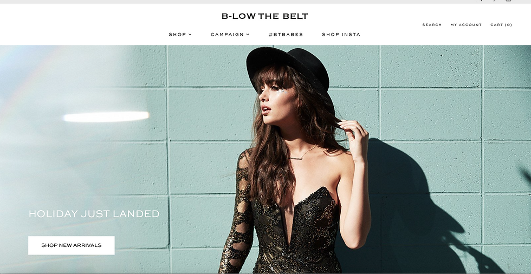Click the model's bar necklace

(x=301, y=154)
